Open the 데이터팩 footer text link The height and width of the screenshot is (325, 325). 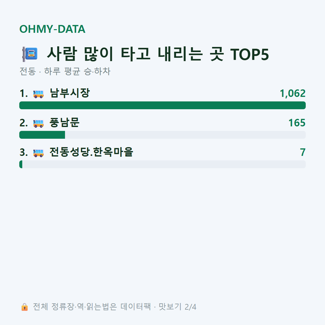[x=136, y=307]
